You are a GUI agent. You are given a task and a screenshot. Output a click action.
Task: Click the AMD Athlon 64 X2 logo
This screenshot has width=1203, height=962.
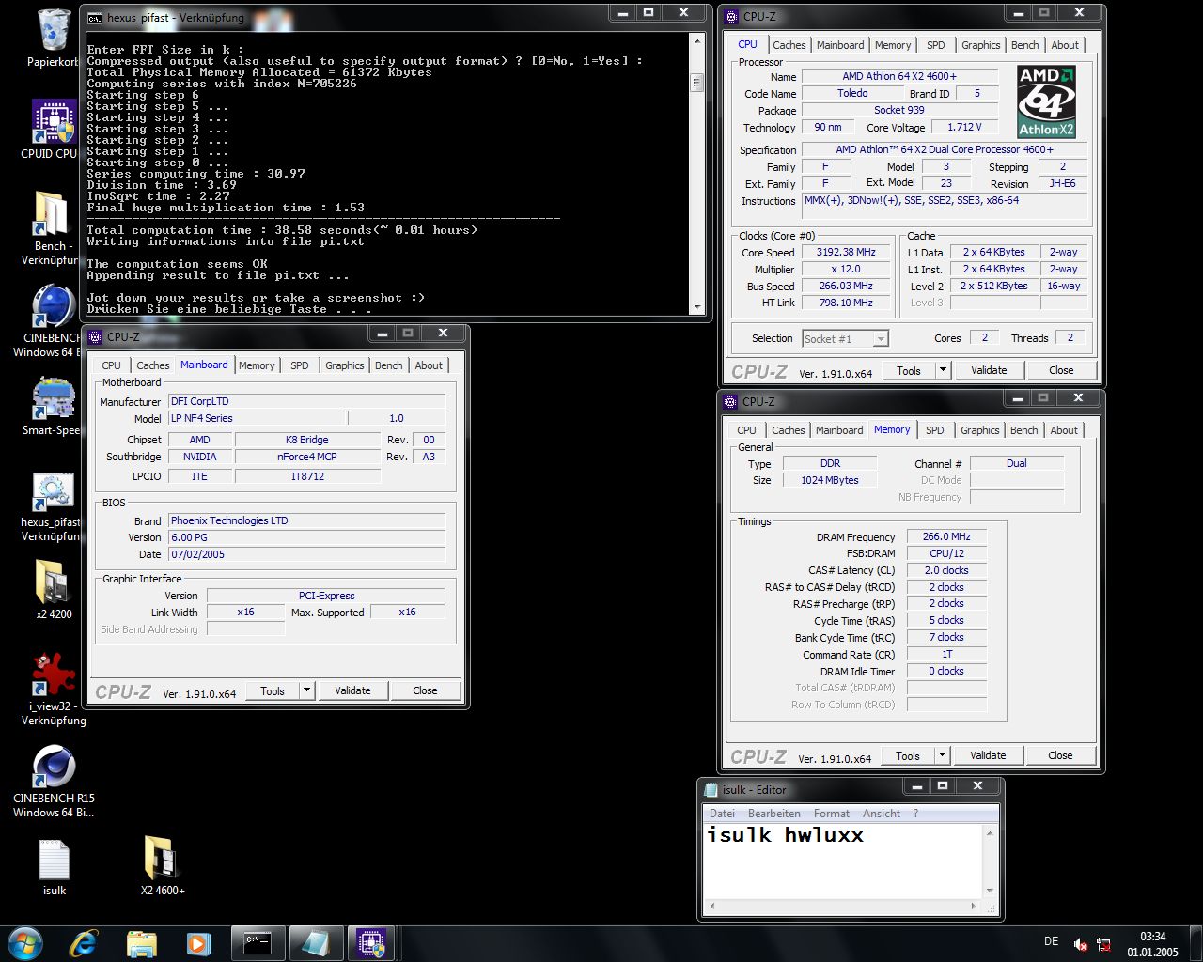1046,101
